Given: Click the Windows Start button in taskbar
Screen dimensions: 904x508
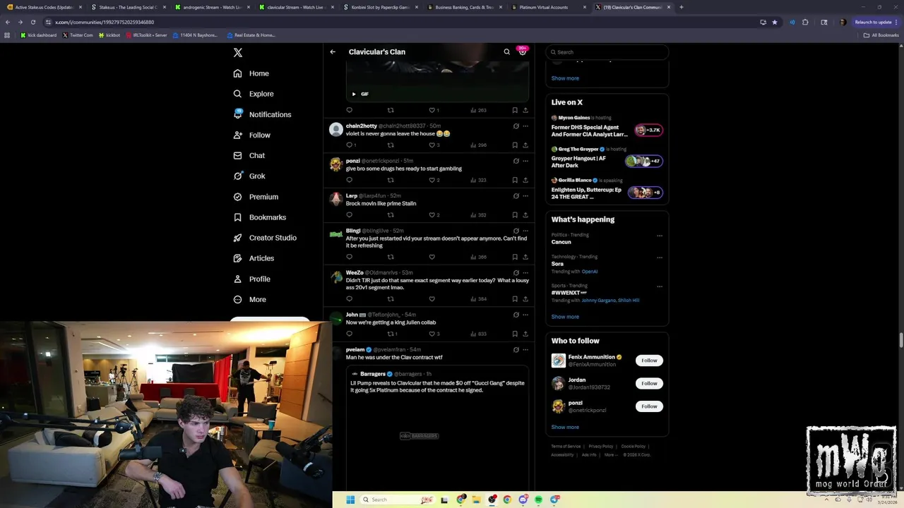Looking at the screenshot, I should pos(350,500).
